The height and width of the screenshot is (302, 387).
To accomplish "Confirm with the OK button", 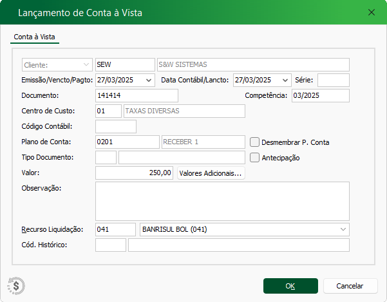I will (290, 286).
